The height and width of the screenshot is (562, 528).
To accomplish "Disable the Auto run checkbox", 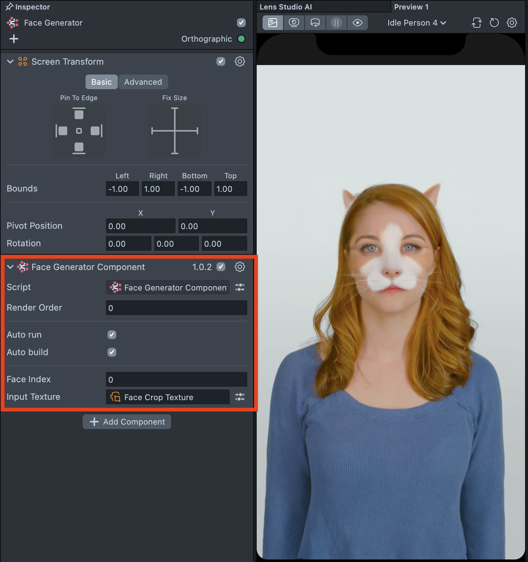I will click(x=112, y=335).
